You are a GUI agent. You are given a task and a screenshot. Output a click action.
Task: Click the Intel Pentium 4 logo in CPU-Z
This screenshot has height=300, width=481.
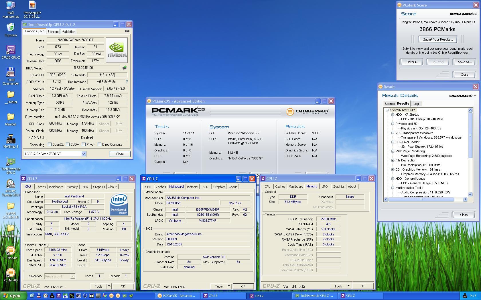click(x=119, y=205)
